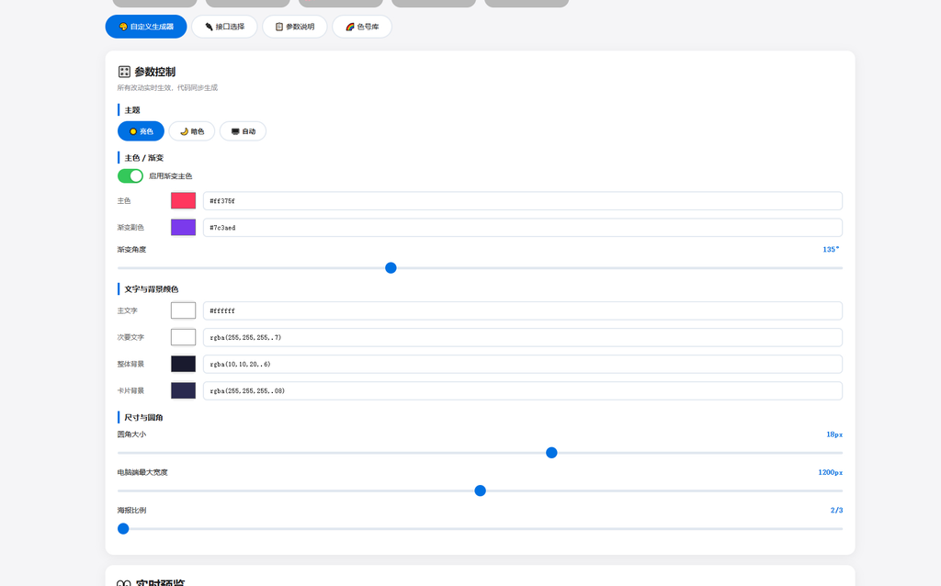Open the 卡片背景 color swatch
The image size is (941, 586).
click(x=183, y=390)
